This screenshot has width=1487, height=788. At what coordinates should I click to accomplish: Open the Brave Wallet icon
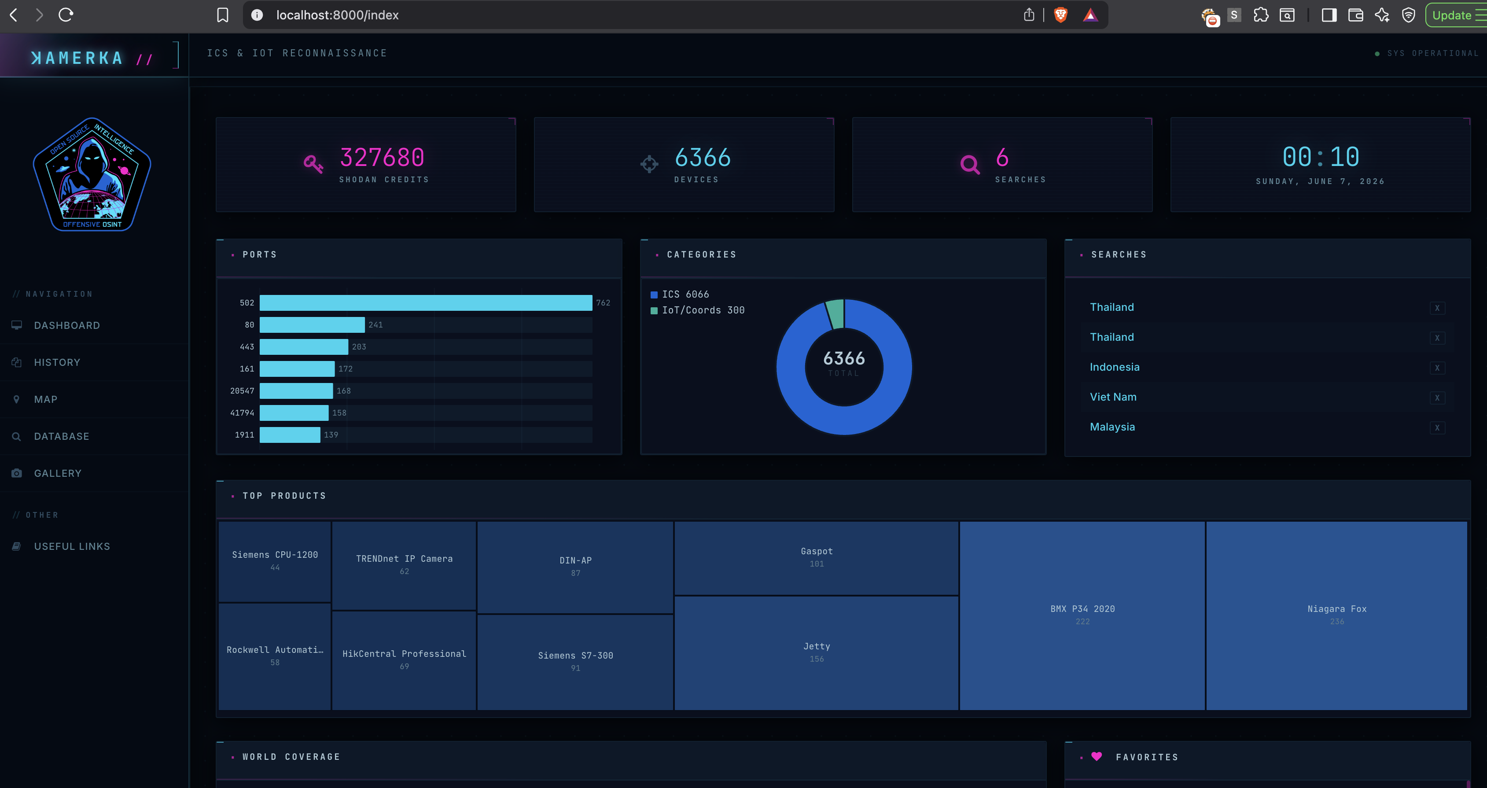[1355, 15]
